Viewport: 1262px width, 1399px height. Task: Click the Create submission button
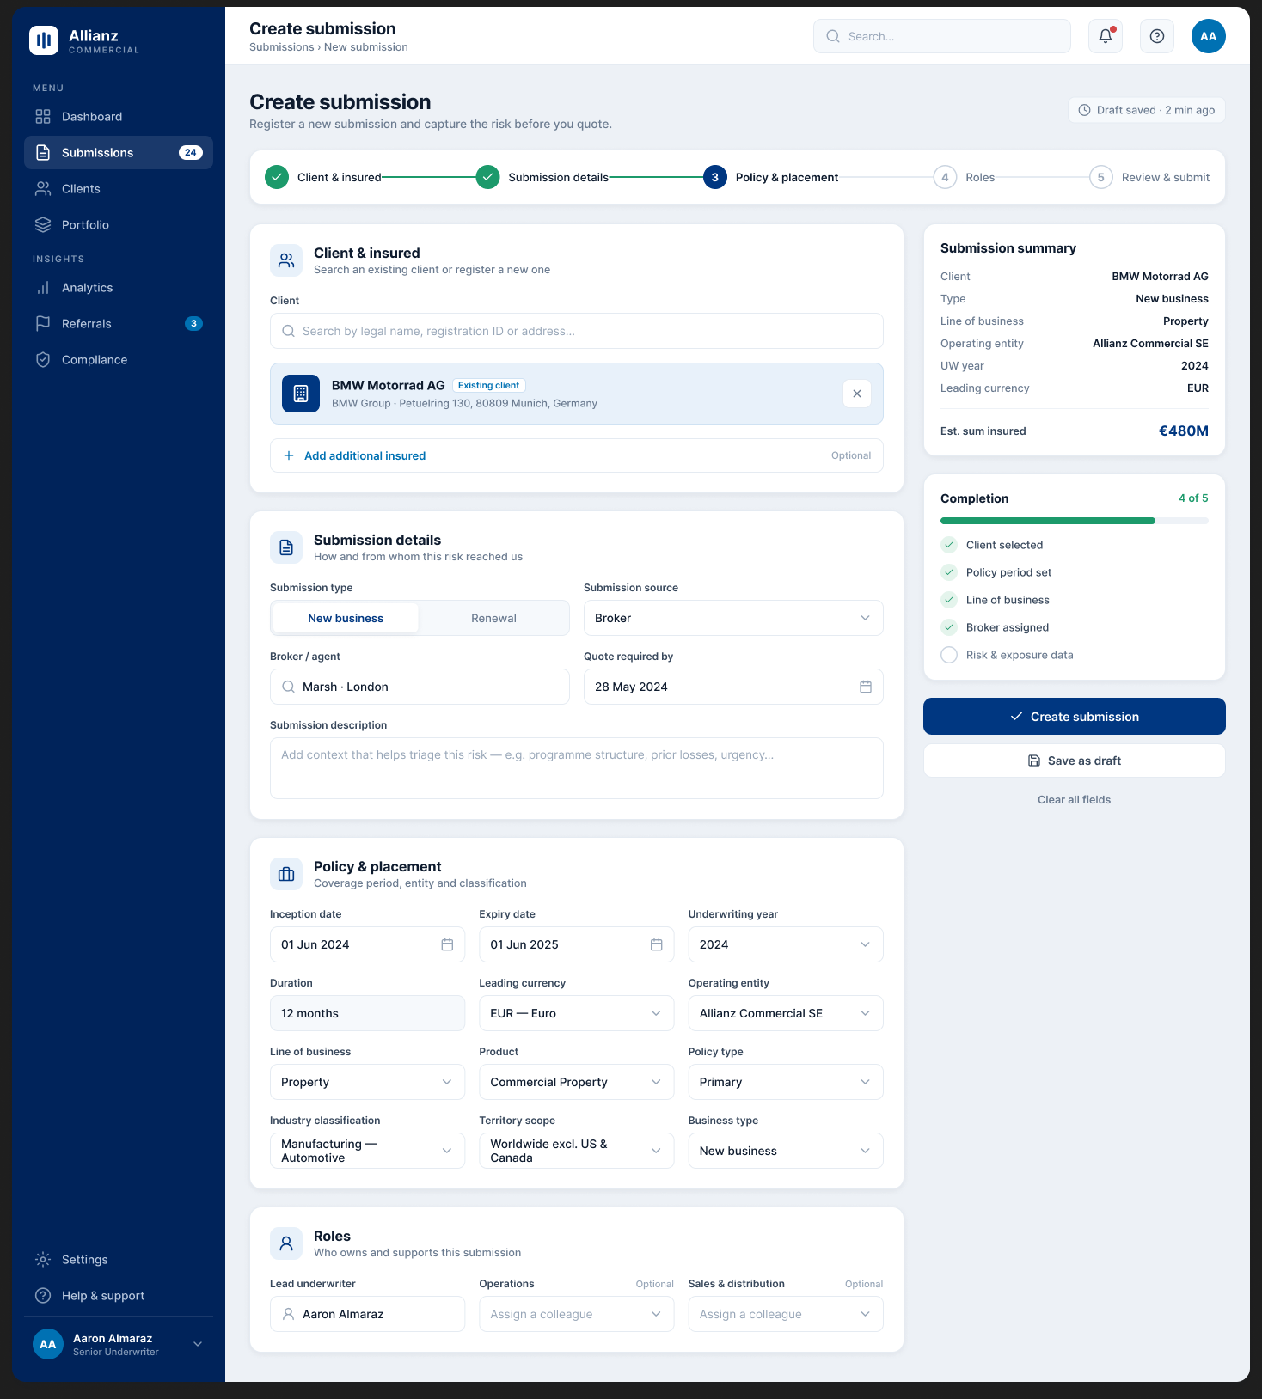tap(1075, 717)
